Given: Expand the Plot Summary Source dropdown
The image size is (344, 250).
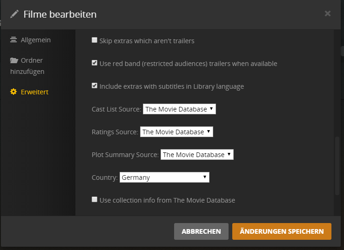Looking at the screenshot, I should pyautogui.click(x=197, y=155).
